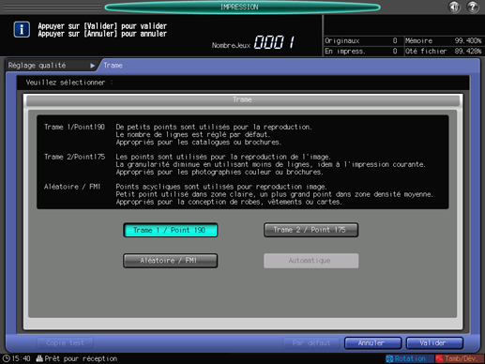Click the Par défaut button

(x=311, y=343)
